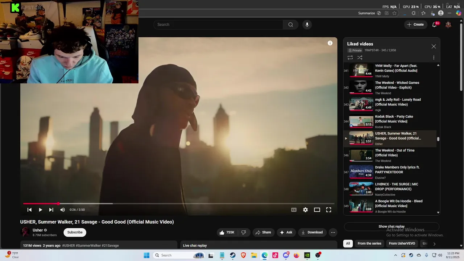Share the Good Good video

pyautogui.click(x=263, y=232)
